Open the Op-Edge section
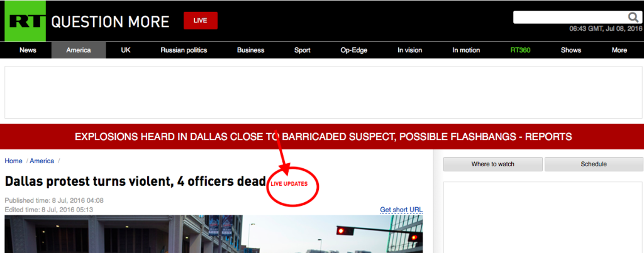This screenshot has width=644, height=253. pos(353,50)
